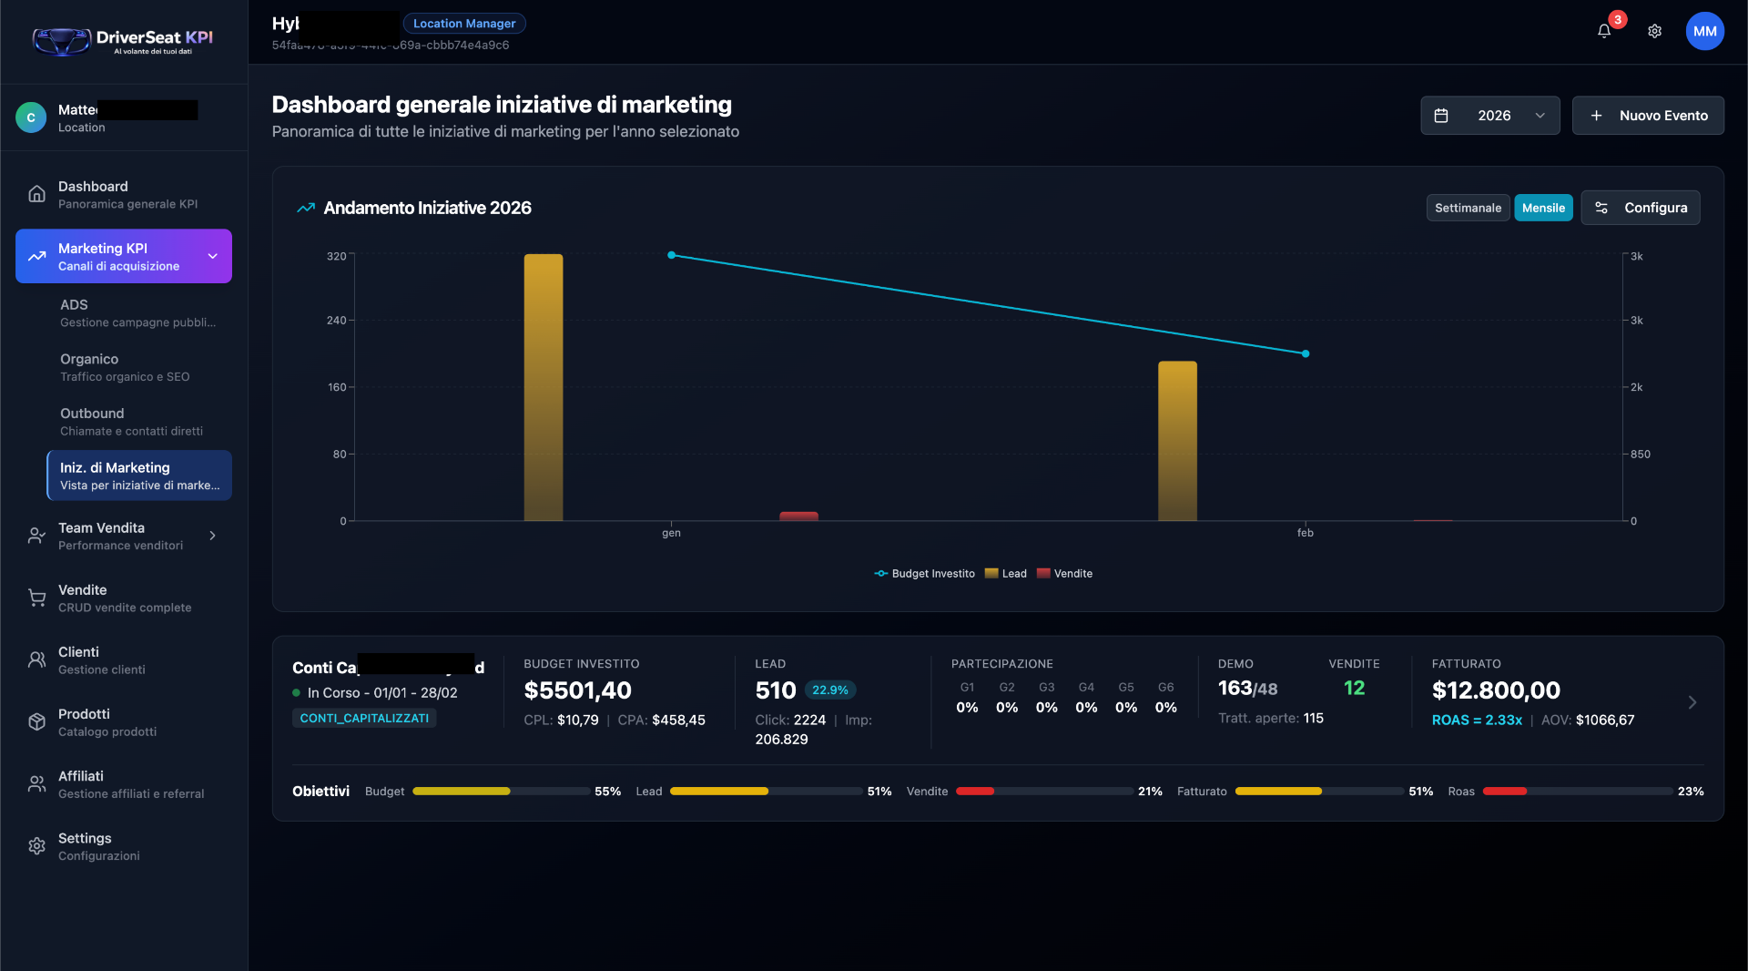This screenshot has height=971, width=1748.
Task: Click the Budget 55% progress bar
Action: (462, 792)
